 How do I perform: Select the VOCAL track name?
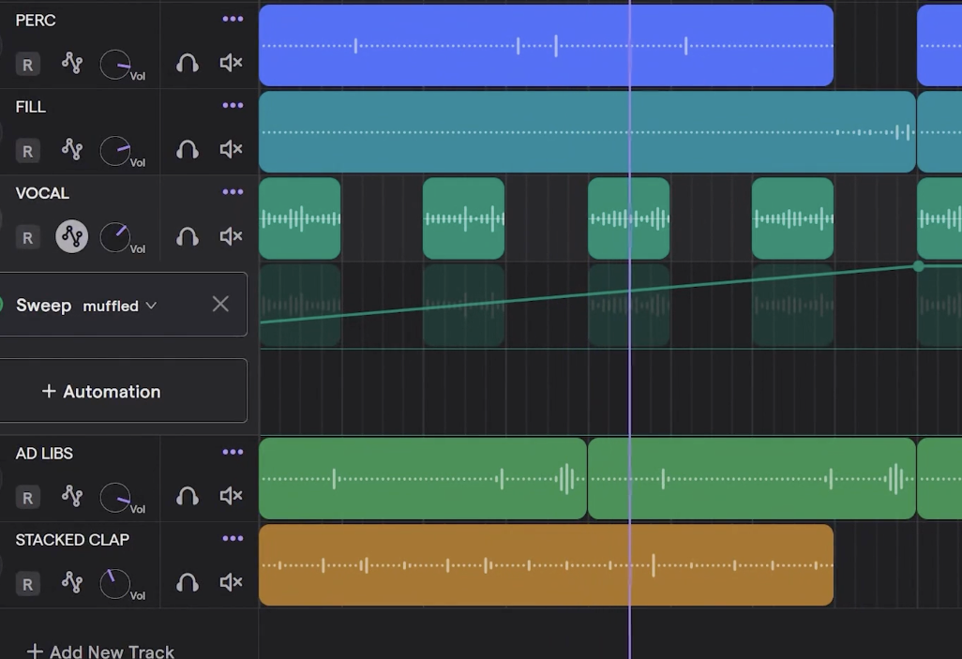tap(42, 193)
